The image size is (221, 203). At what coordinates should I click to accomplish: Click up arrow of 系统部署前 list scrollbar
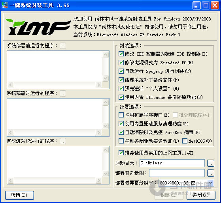pyautogui.click(x=106, y=54)
